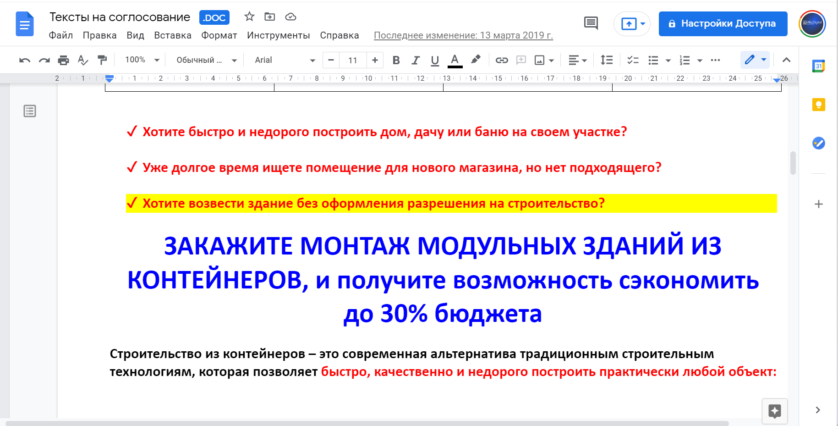838x426 pixels.
Task: Select the Paint format roller tool
Action: click(x=102, y=60)
